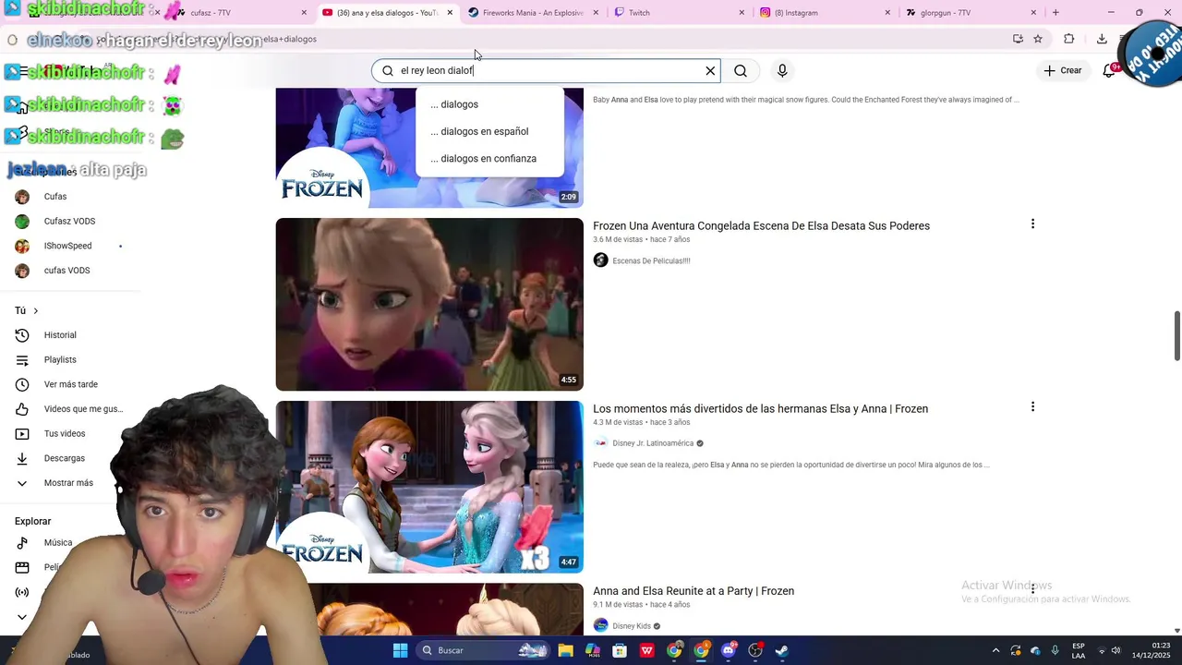Open Ver más tarde in the sidebar
Screen dimensions: 1182x665
[69, 384]
